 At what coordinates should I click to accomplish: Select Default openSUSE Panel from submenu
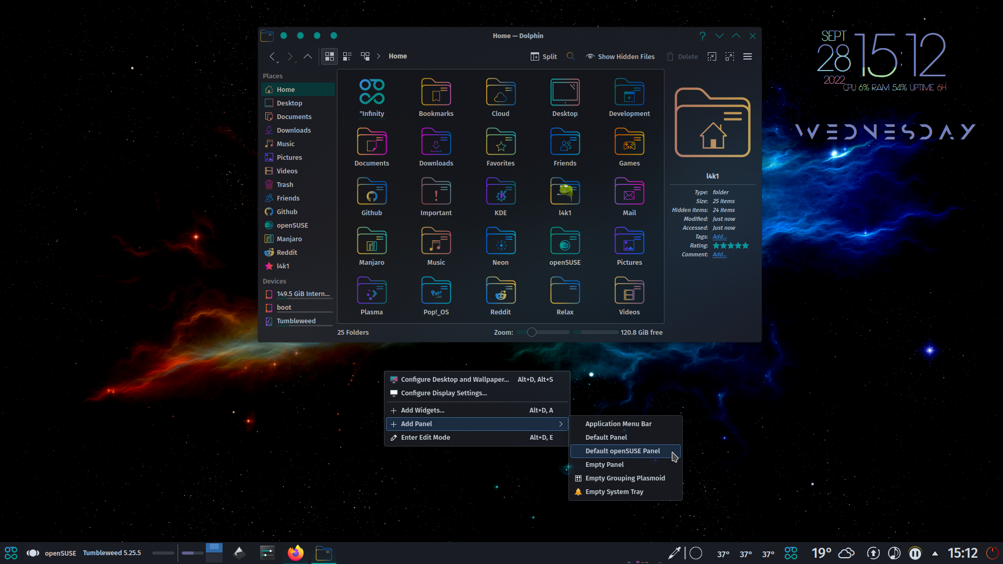pos(622,451)
